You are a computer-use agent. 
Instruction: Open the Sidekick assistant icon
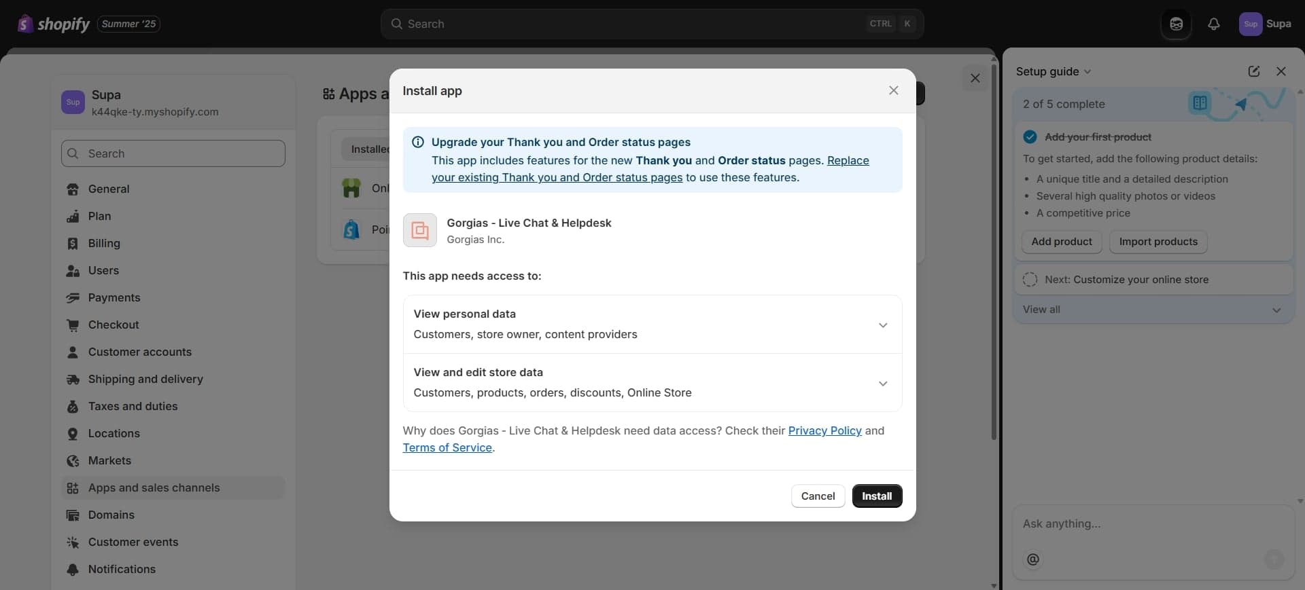point(1176,24)
